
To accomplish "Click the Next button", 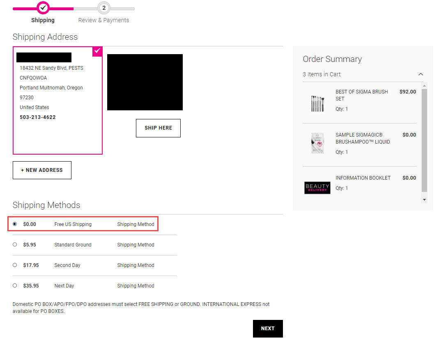I will [x=268, y=329].
